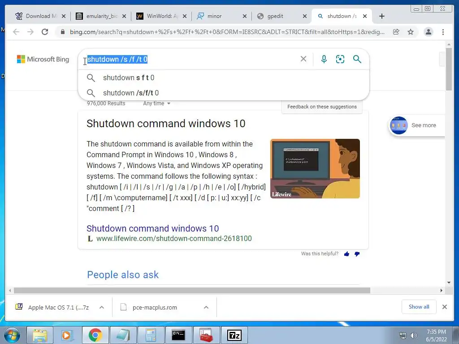Viewport: 459px width, 344px height.
Task: Click 'Feedback on these suggestions'
Action: 322,107
